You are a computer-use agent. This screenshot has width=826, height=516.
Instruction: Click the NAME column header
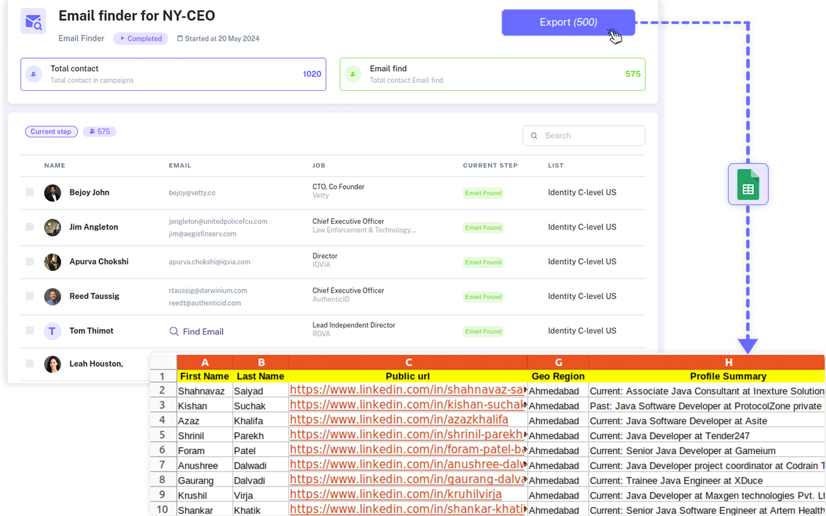(x=55, y=166)
